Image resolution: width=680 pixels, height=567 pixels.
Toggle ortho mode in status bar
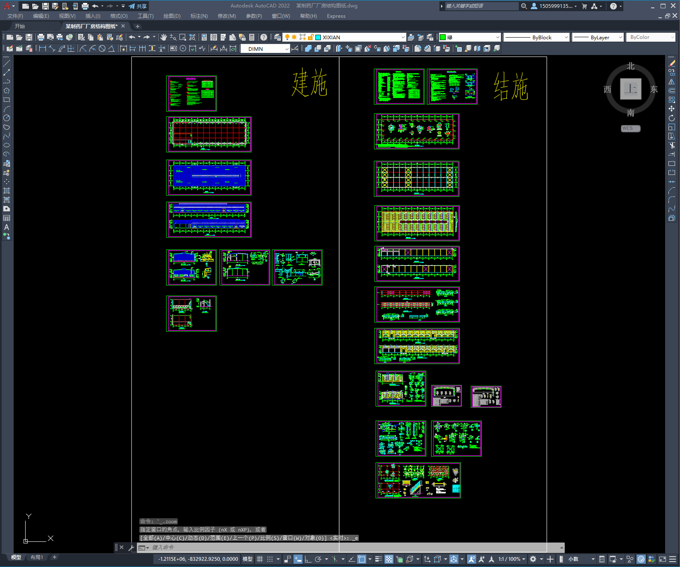(308, 559)
